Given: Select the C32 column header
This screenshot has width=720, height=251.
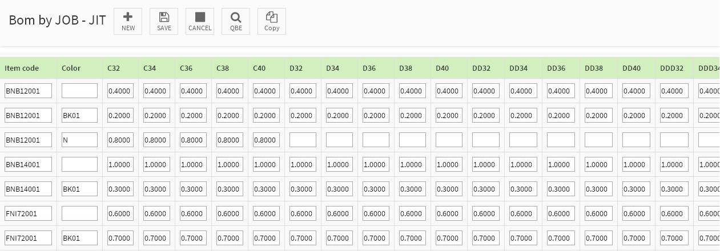Looking at the screenshot, I should (x=114, y=68).
